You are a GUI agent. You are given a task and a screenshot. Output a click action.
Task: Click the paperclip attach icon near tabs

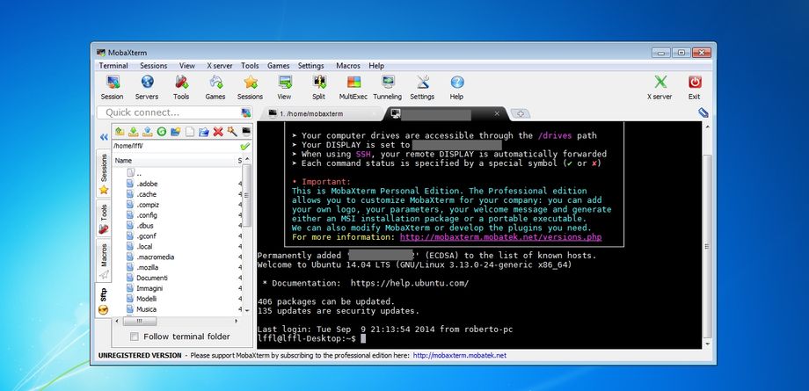click(703, 112)
